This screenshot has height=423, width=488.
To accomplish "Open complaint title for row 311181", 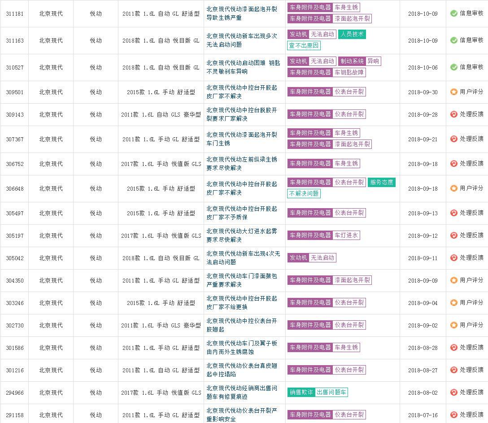I will click(x=242, y=13).
